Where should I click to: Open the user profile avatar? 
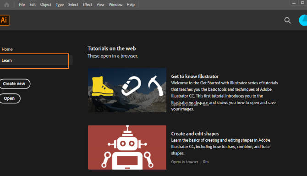pos(303,20)
